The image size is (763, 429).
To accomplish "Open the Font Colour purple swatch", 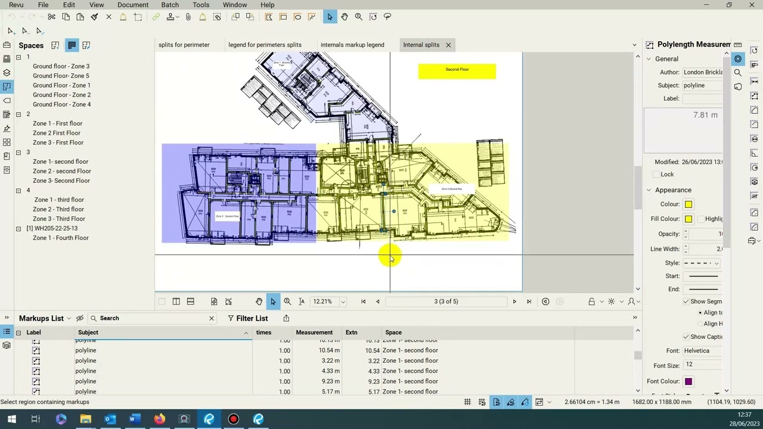I will (688, 381).
